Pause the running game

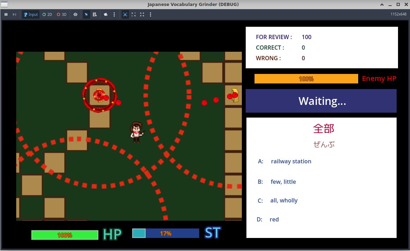[x=6, y=15]
